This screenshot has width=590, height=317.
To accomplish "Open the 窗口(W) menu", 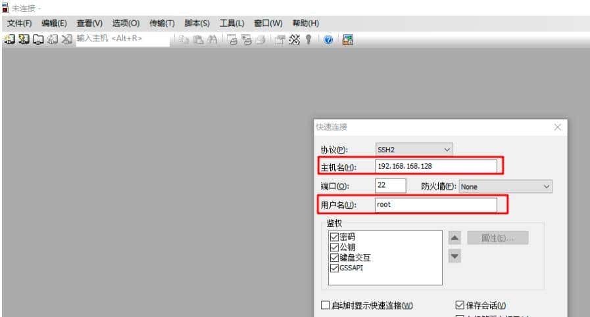I will (x=268, y=23).
